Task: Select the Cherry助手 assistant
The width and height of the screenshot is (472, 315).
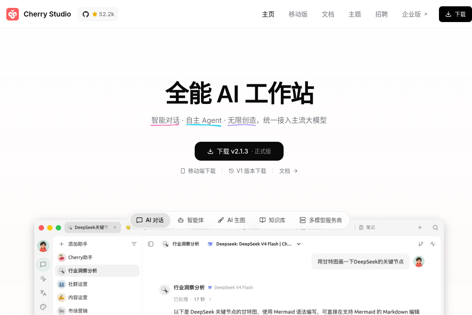Action: tap(98, 258)
